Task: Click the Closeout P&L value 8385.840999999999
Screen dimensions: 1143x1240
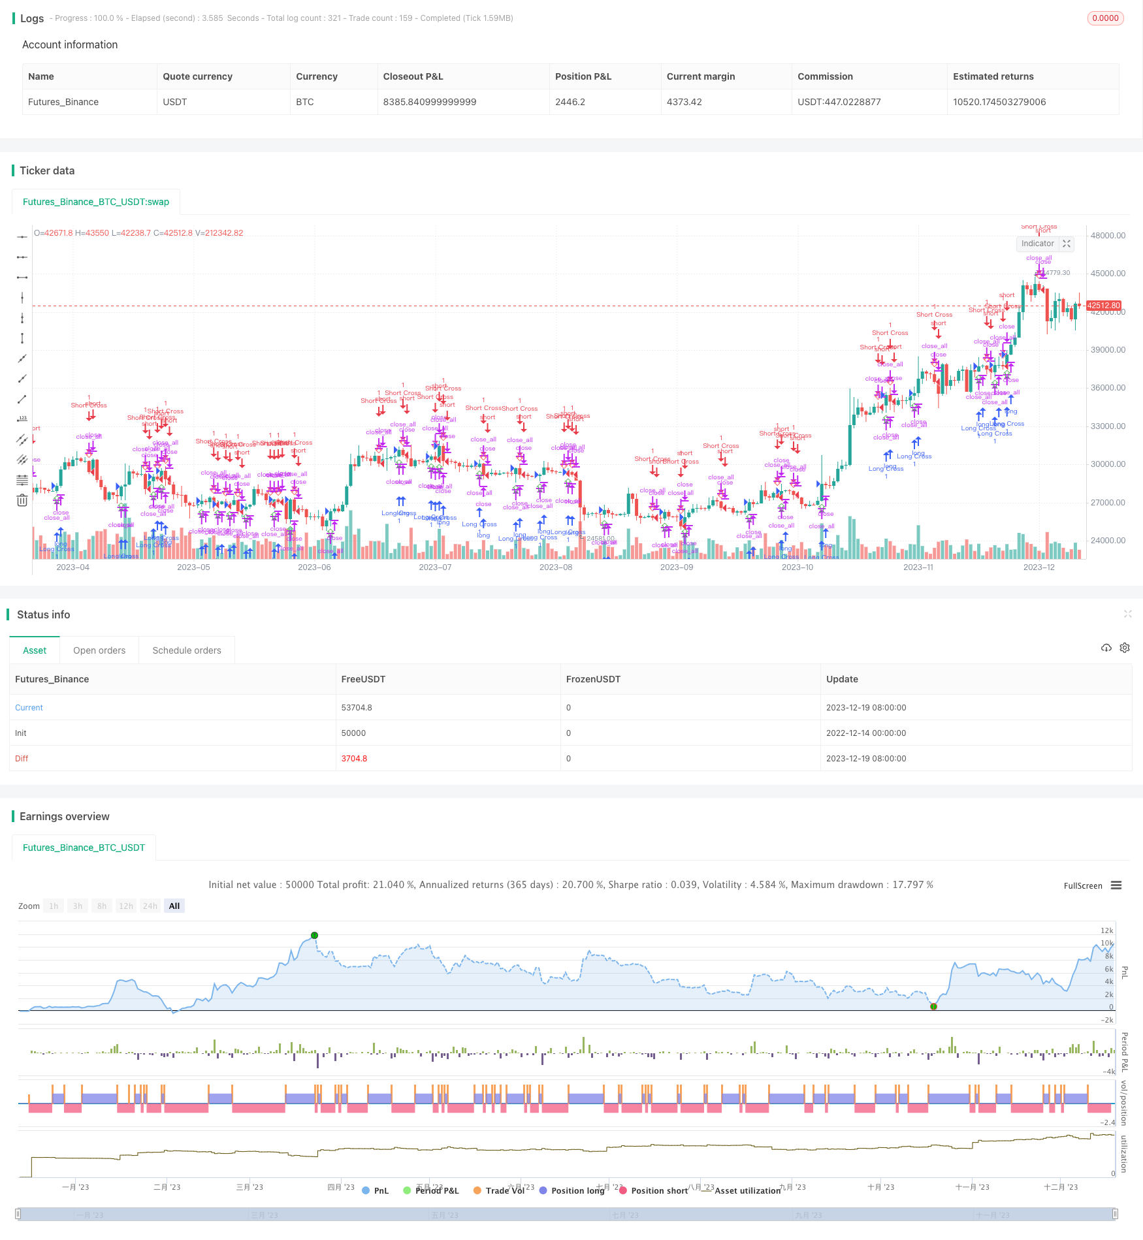Action: pyautogui.click(x=430, y=102)
